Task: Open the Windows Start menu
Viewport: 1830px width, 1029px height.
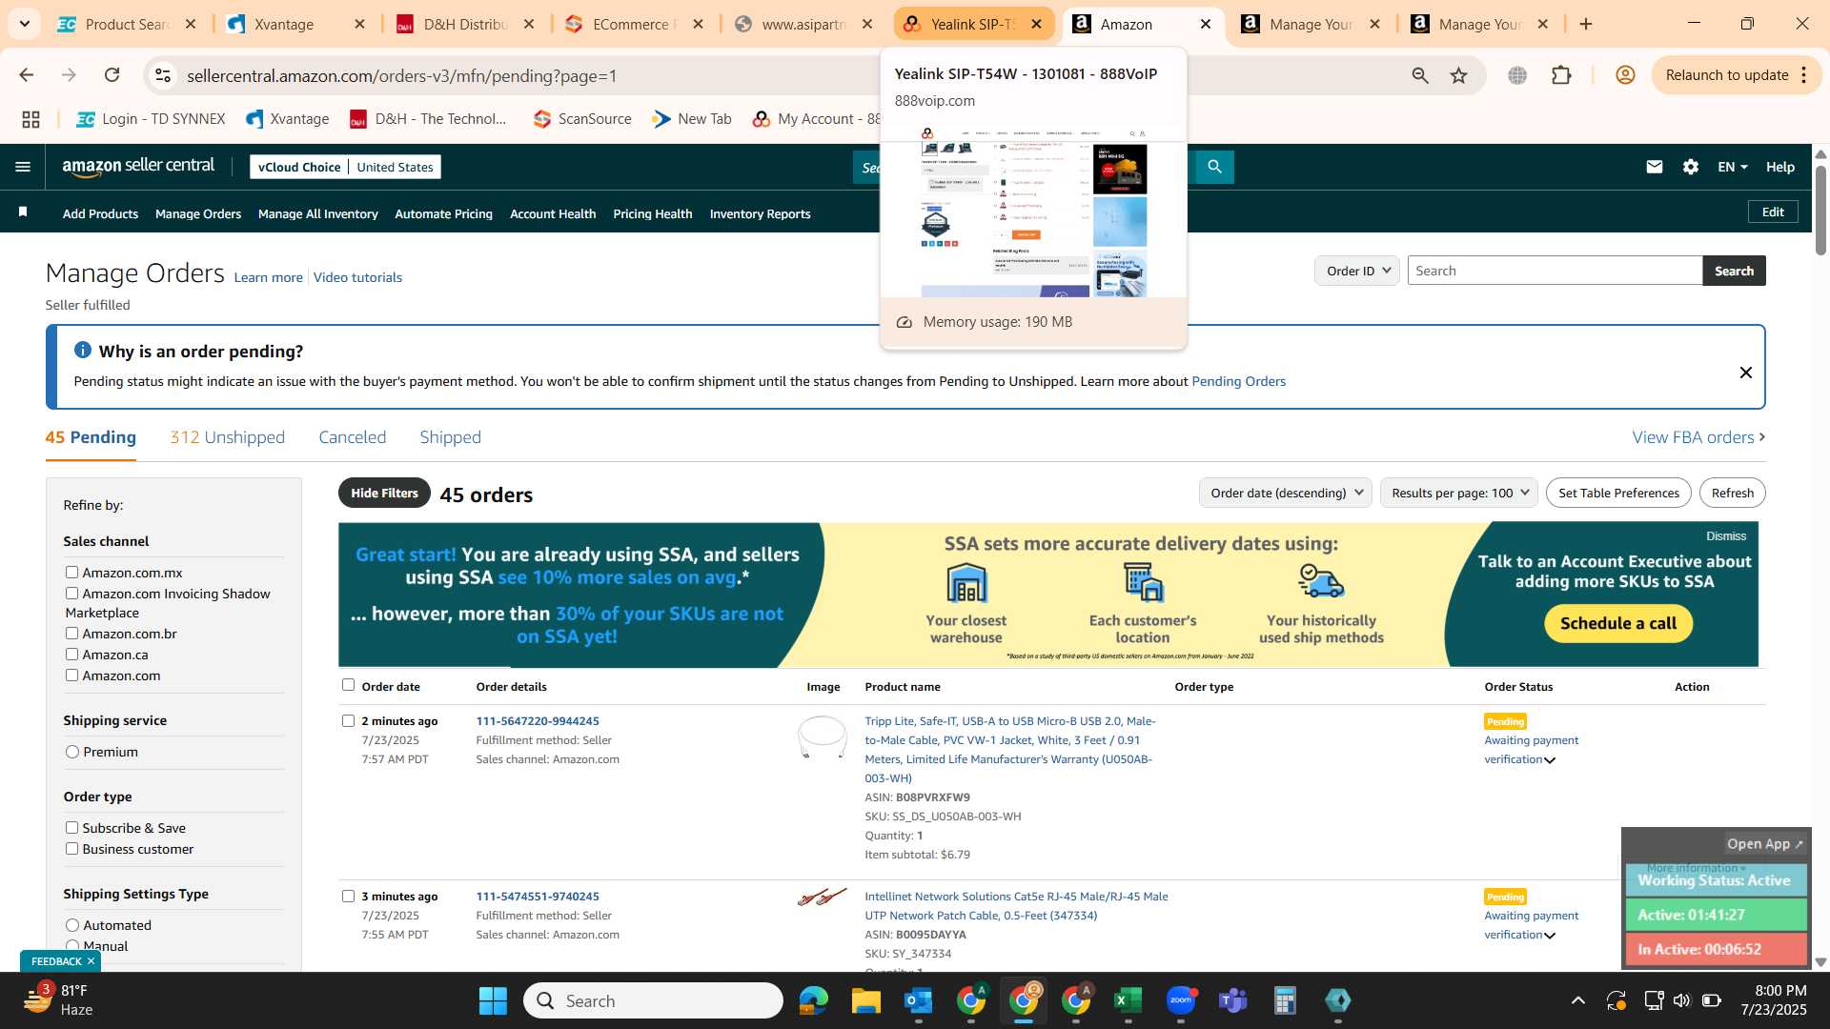Action: click(x=493, y=1000)
